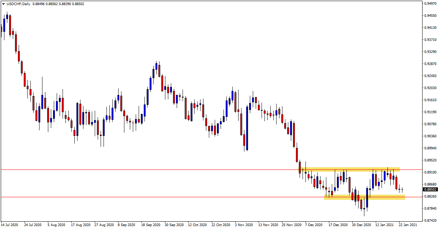439x229 pixels.
Task: Click the 0.87840 price axis label
Action: coord(430,209)
